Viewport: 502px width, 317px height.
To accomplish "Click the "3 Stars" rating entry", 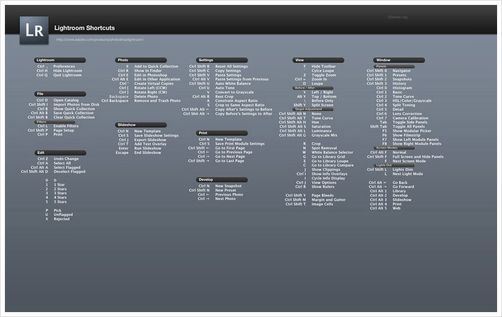I will (60, 193).
